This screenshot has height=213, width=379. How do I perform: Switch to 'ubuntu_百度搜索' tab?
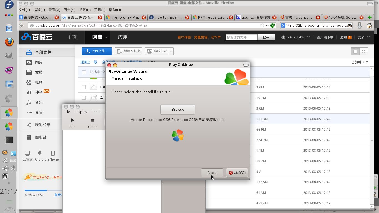pyautogui.click(x=256, y=17)
